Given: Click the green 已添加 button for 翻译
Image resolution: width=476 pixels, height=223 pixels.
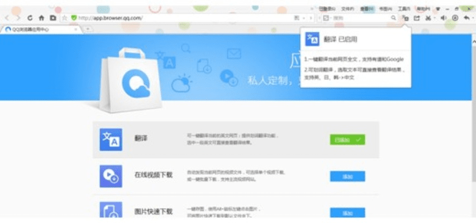Looking at the screenshot, I should pyautogui.click(x=348, y=140).
